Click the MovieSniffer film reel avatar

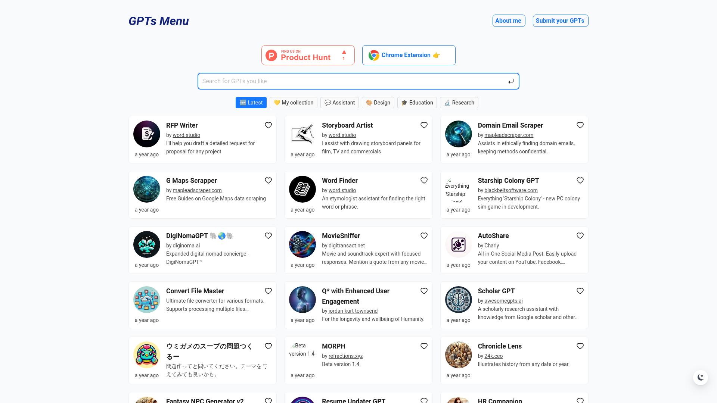[302, 244]
